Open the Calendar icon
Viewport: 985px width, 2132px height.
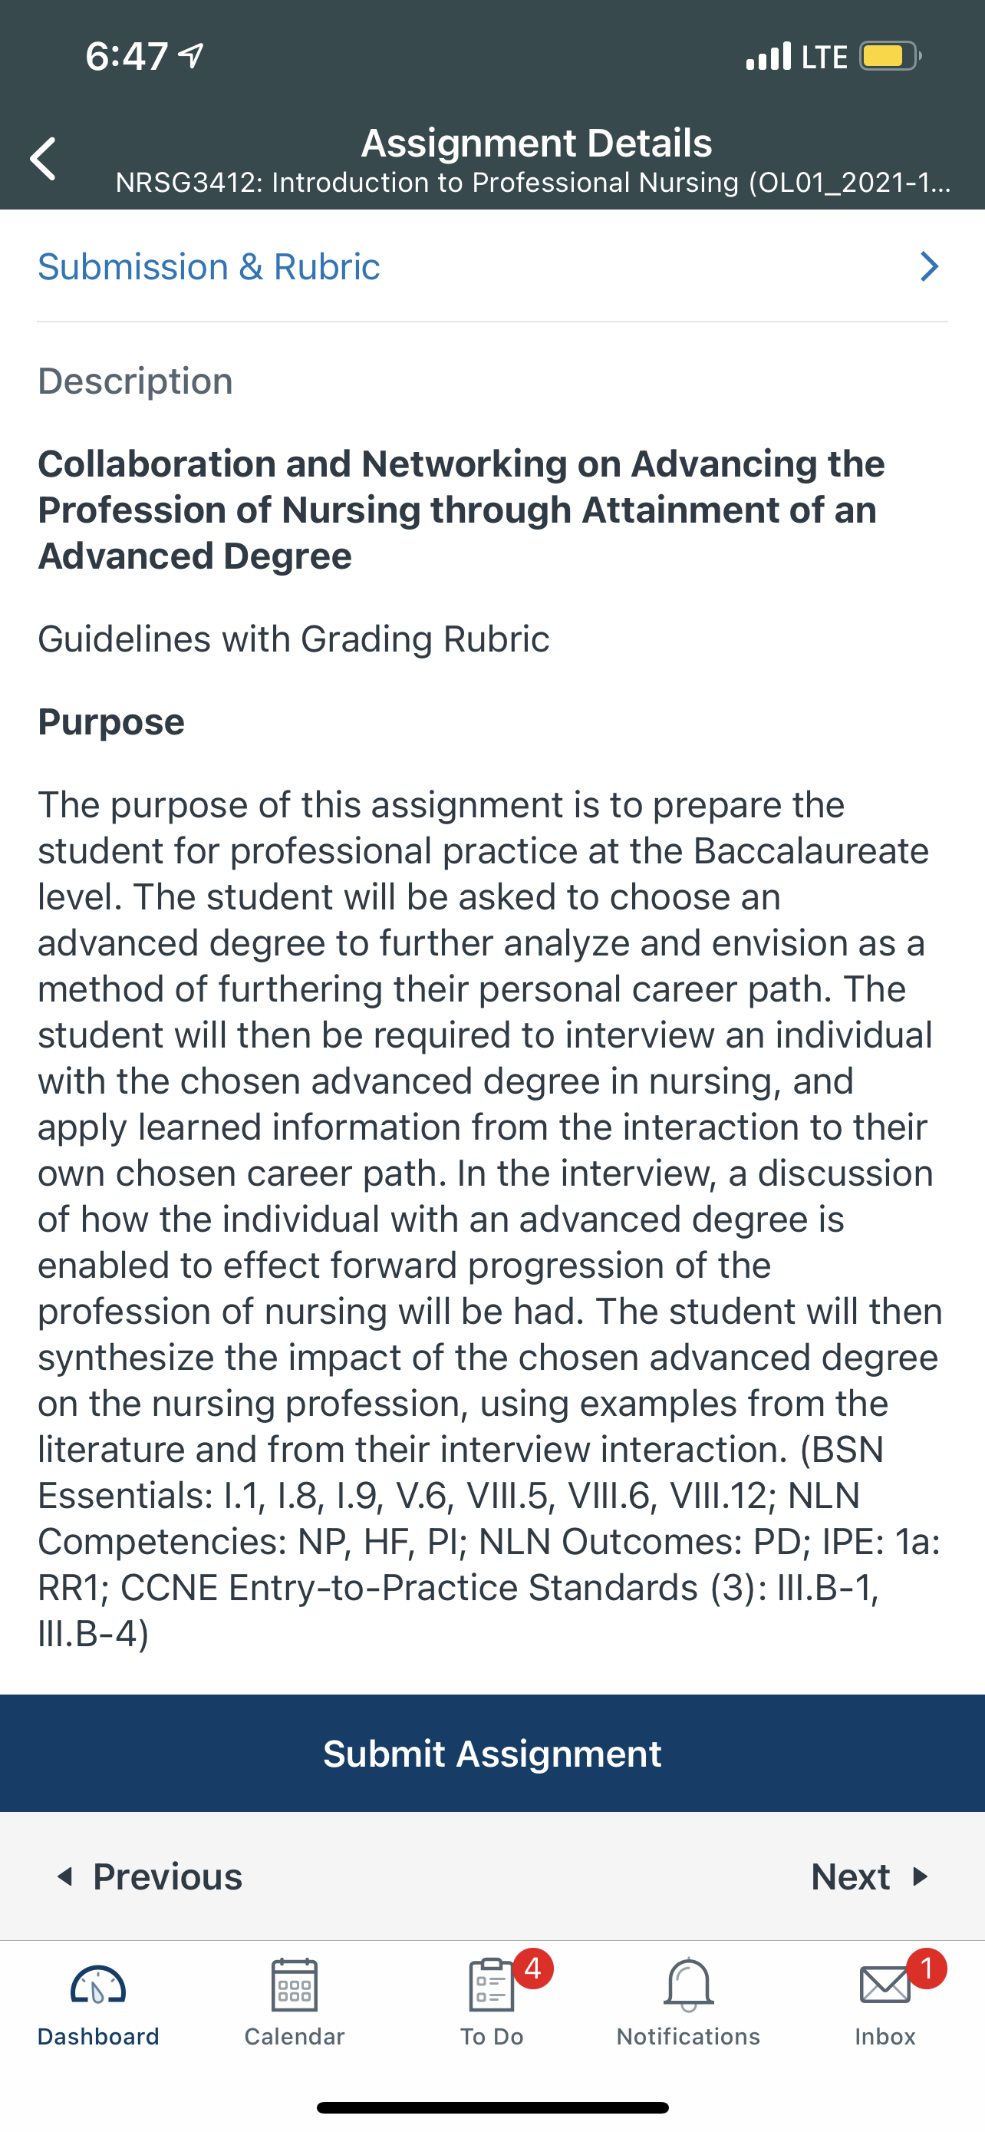pos(295,1985)
